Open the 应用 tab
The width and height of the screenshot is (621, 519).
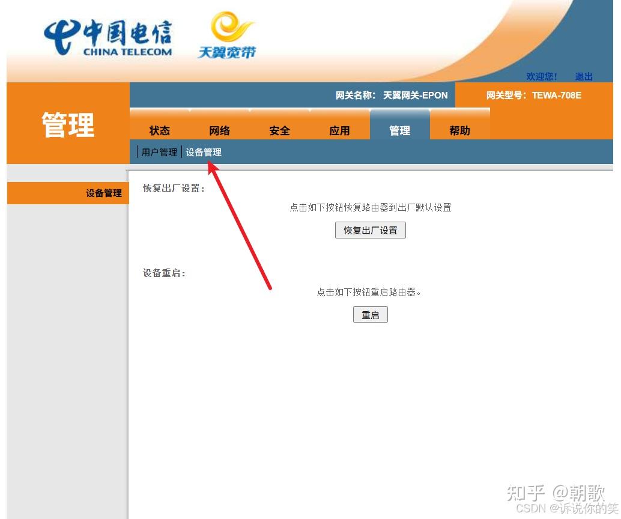point(340,130)
